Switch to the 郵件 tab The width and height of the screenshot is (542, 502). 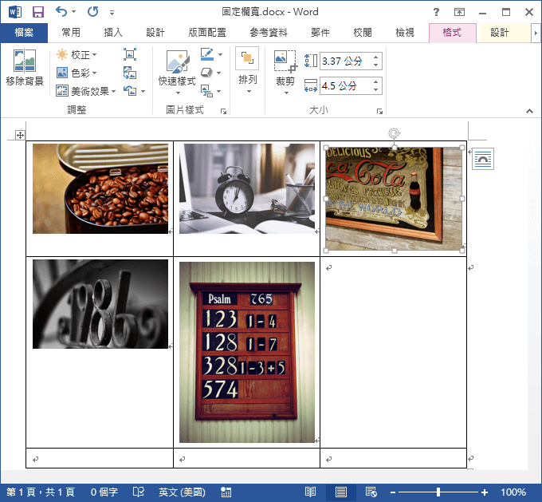pyautogui.click(x=320, y=33)
